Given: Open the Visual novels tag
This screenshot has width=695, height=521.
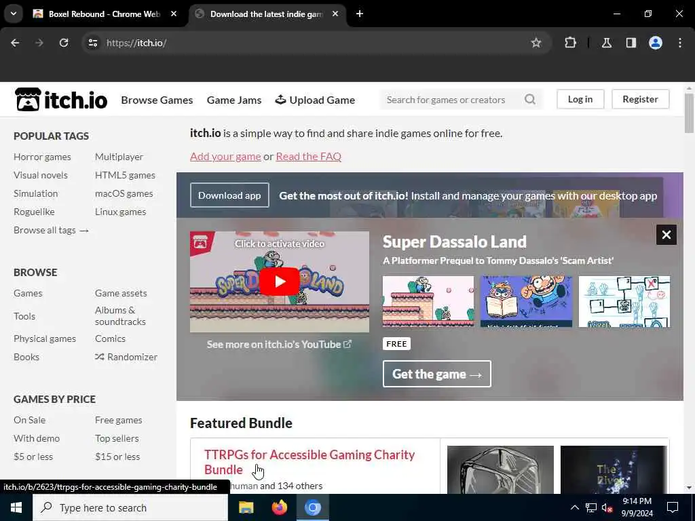Looking at the screenshot, I should (x=40, y=175).
